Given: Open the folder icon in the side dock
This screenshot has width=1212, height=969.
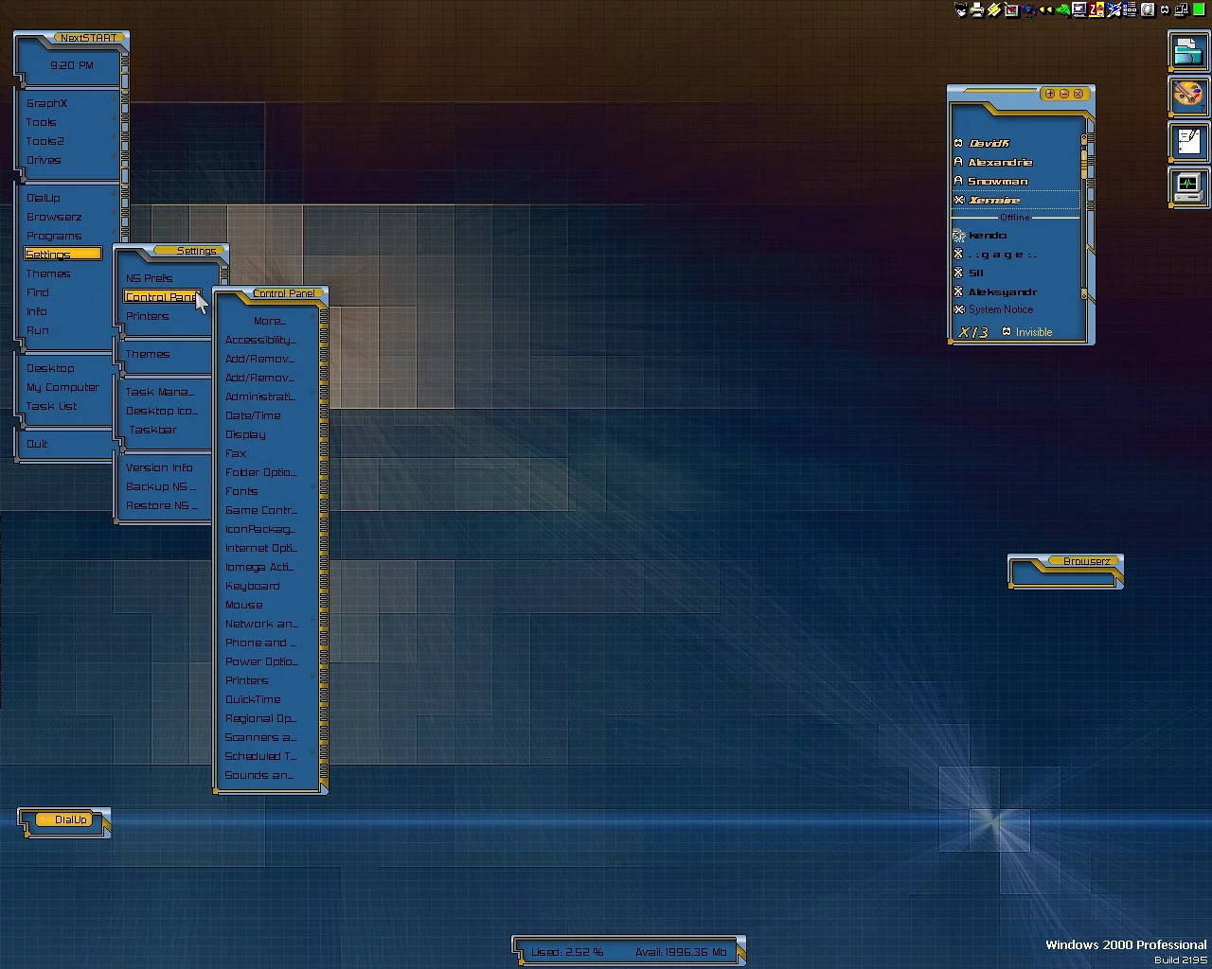Looking at the screenshot, I should 1187,52.
